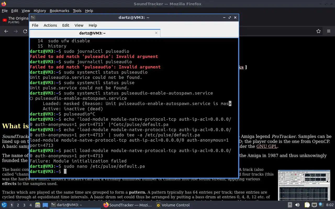Click the 'Failure: Module initialization failed' line

pyautogui.click(x=78, y=161)
